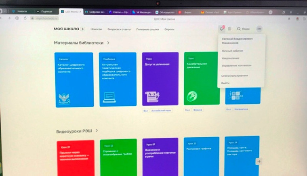This screenshot has height=176, width=307.
Task: Click the EM user avatar
Action: click(259, 29)
